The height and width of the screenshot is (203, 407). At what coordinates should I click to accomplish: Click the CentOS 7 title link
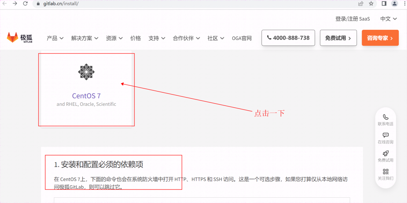[x=86, y=96]
